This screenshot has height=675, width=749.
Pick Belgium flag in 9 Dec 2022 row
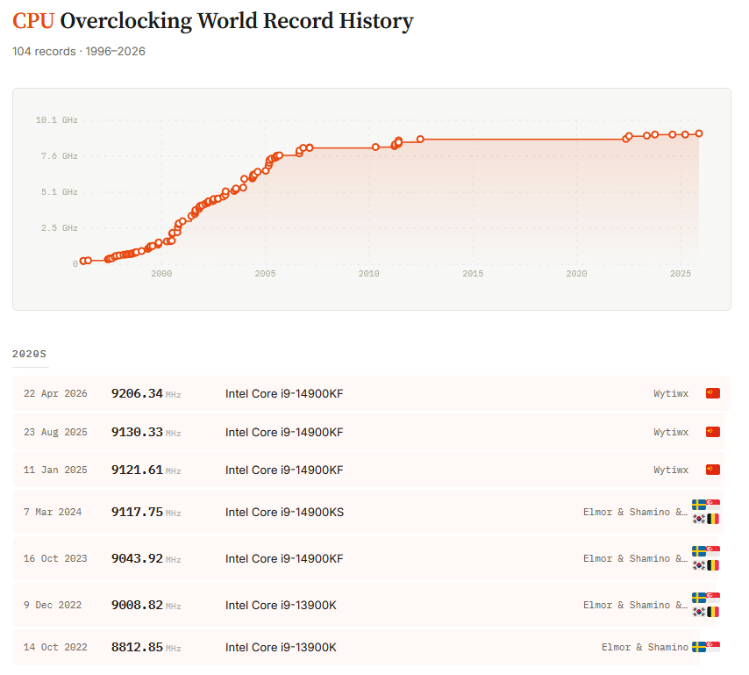713,612
